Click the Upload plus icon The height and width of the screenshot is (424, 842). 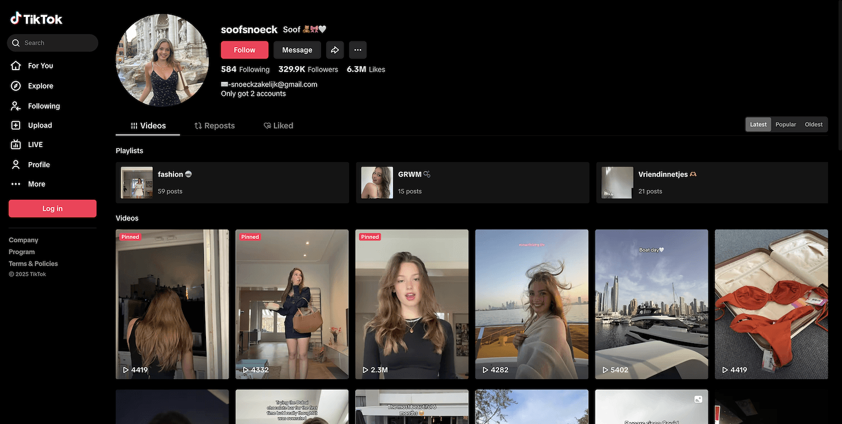(x=16, y=126)
